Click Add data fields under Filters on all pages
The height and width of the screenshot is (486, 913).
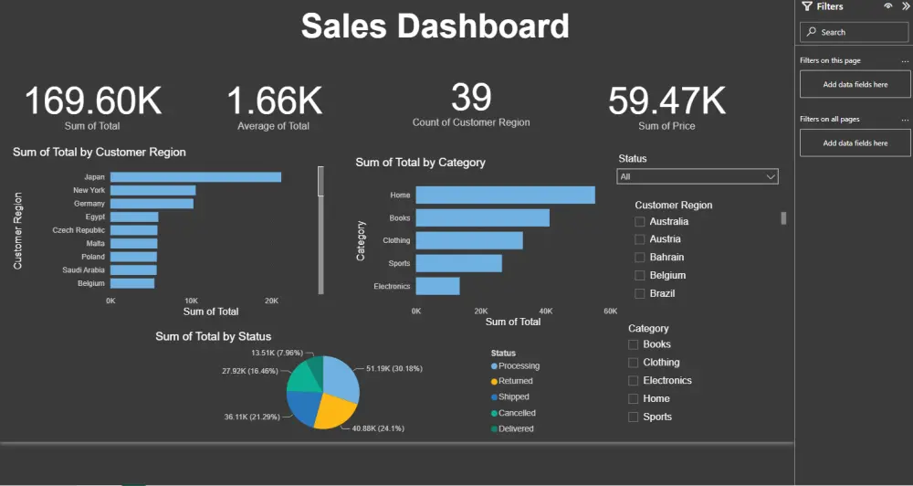[855, 143]
